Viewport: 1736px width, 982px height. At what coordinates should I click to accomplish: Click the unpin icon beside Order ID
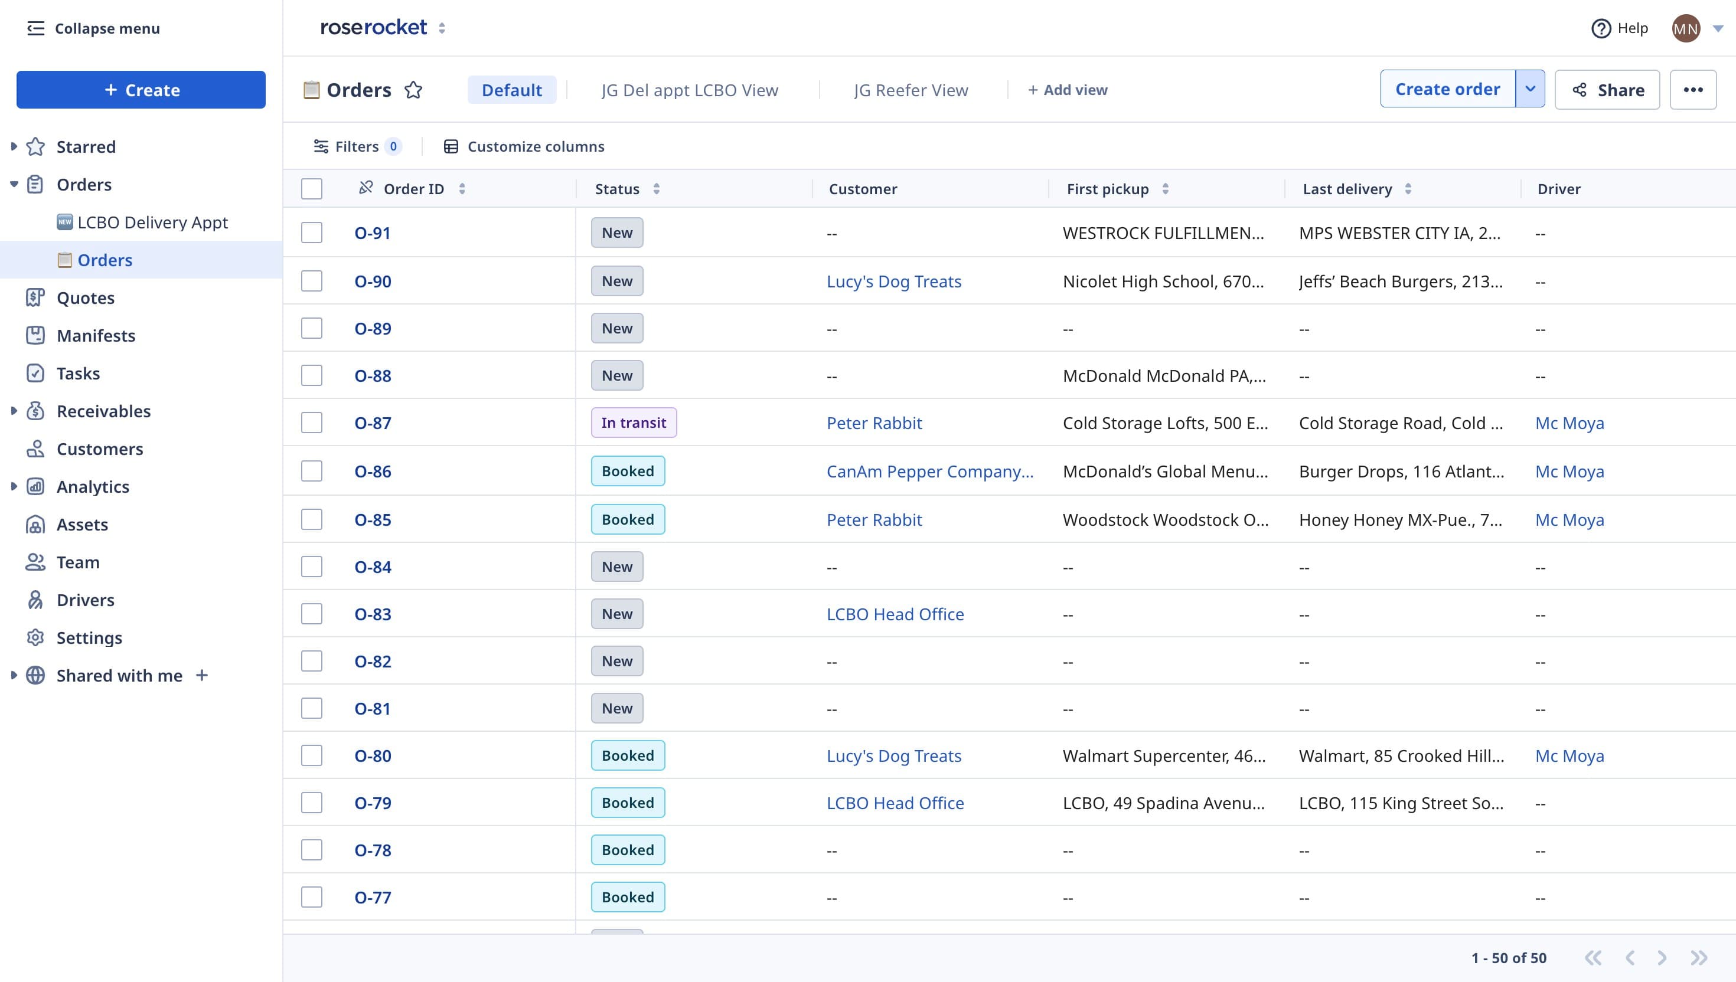pos(366,188)
